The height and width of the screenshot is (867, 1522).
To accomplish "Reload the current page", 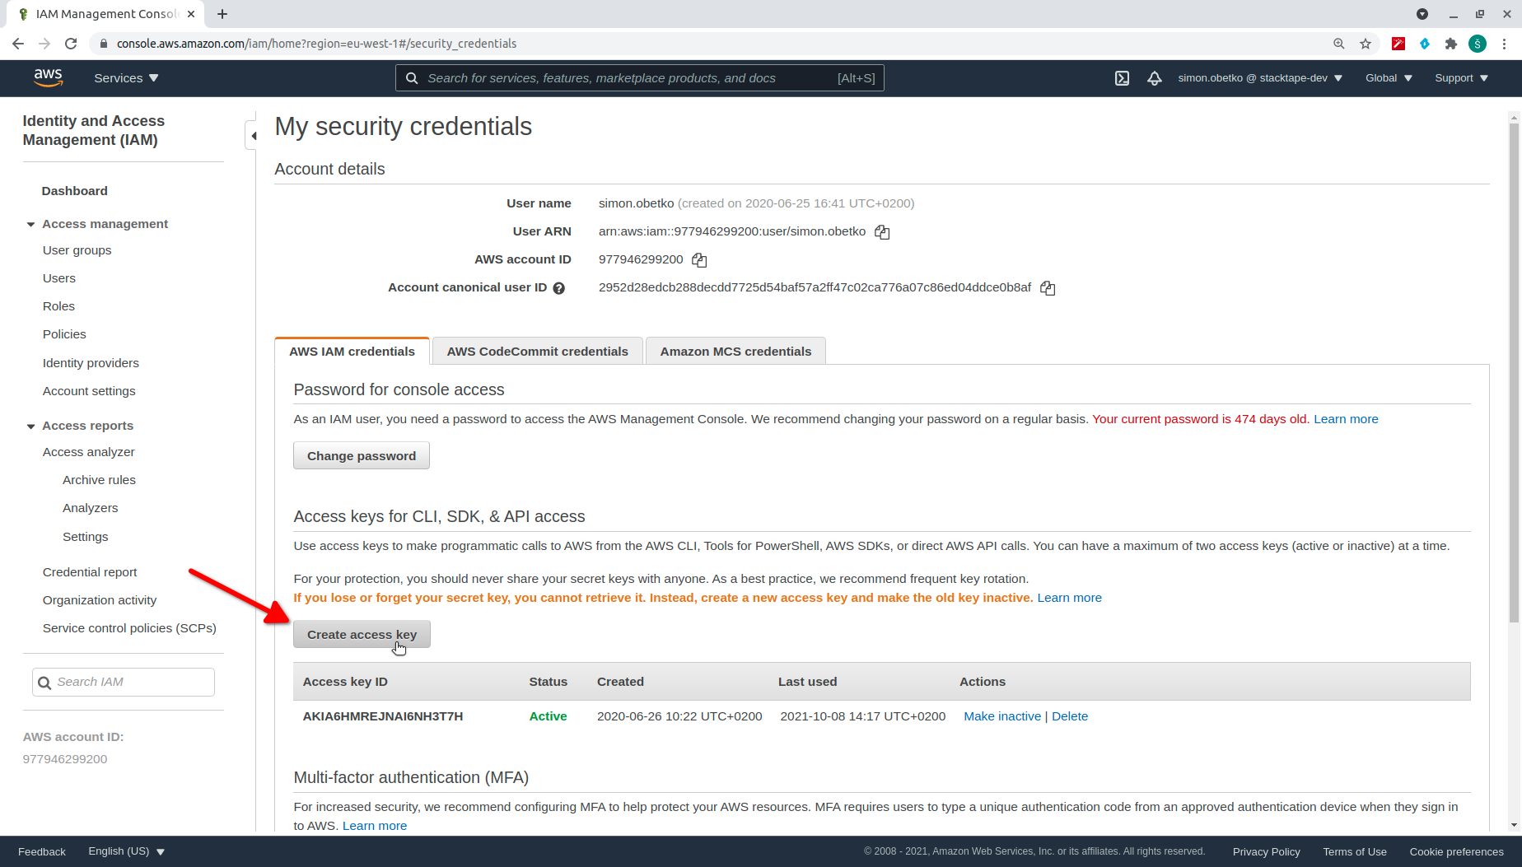I will click(72, 44).
